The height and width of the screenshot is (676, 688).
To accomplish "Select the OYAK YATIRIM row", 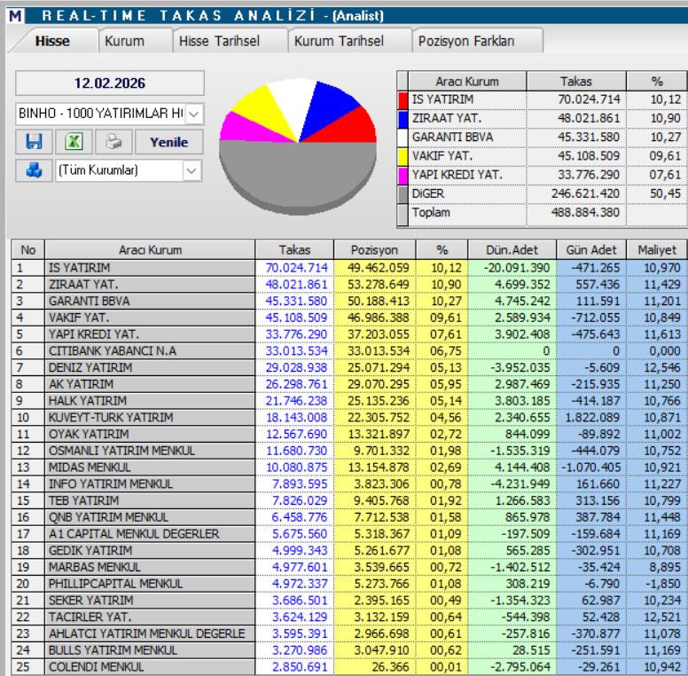I will (349, 434).
